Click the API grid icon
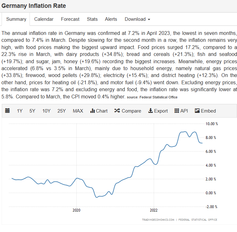 (177, 111)
